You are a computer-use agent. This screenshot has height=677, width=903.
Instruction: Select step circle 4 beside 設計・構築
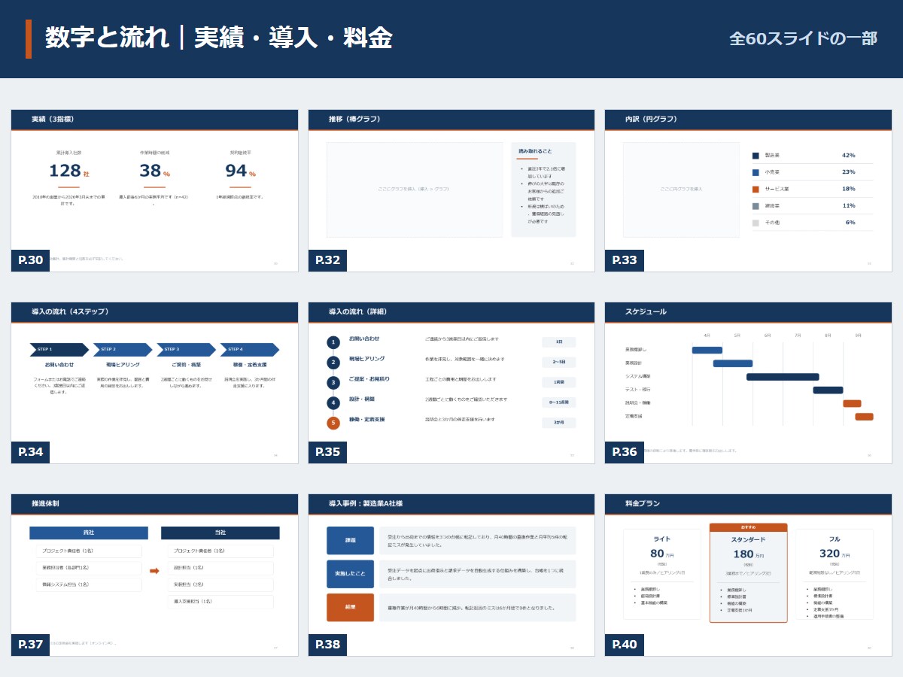coord(333,402)
